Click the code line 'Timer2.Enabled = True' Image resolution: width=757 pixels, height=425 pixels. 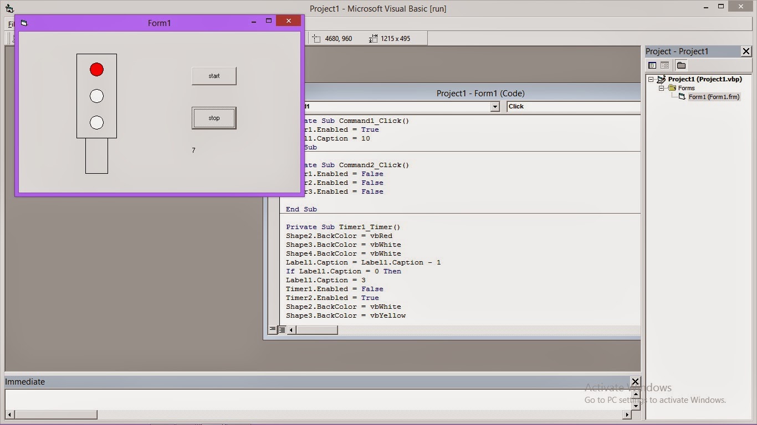pyautogui.click(x=333, y=298)
